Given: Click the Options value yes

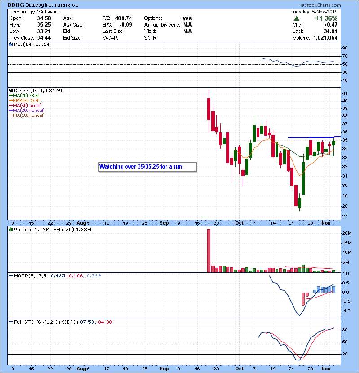Looking at the screenshot, I should coord(187,18).
